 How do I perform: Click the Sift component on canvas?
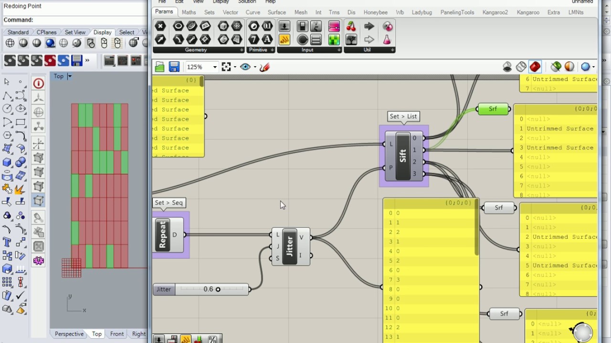(403, 156)
